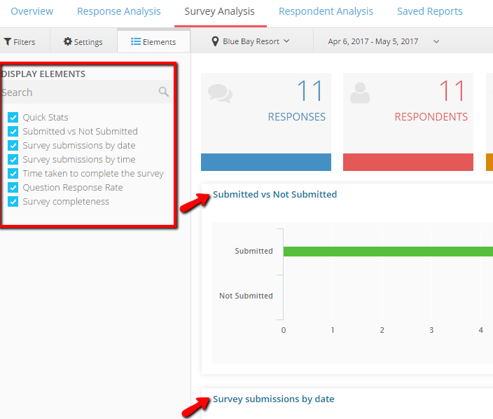Click the red Respondents color bar
Viewport: 493px width, 419px height.
pyautogui.click(x=408, y=162)
